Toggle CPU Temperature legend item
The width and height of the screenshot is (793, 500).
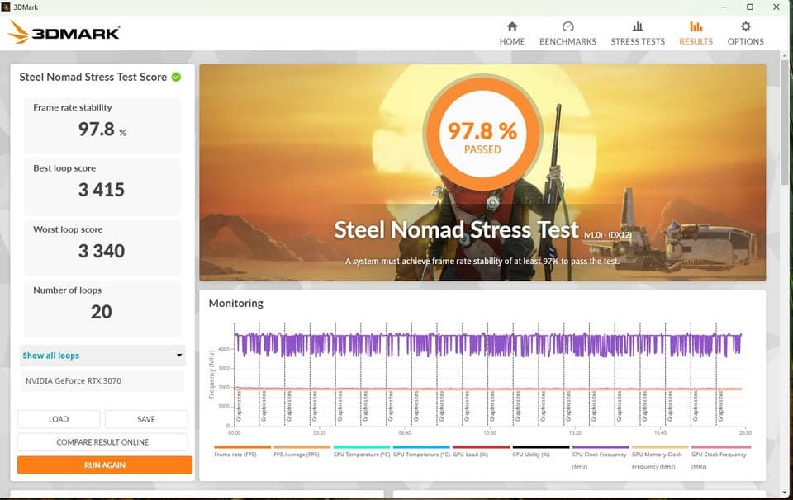click(361, 451)
